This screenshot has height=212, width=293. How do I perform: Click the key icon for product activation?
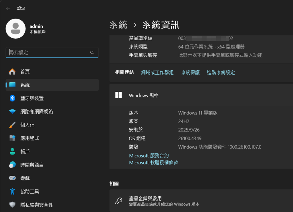coord(119,201)
